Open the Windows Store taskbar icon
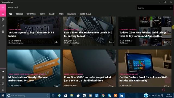This screenshot has height=98, width=174. [x=66, y=96]
